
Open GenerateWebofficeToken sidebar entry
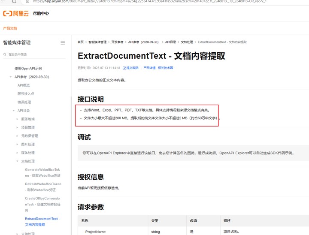[43, 172]
